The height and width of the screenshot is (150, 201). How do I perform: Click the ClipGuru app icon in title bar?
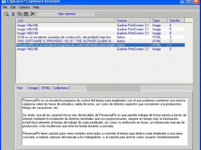[4, 1]
